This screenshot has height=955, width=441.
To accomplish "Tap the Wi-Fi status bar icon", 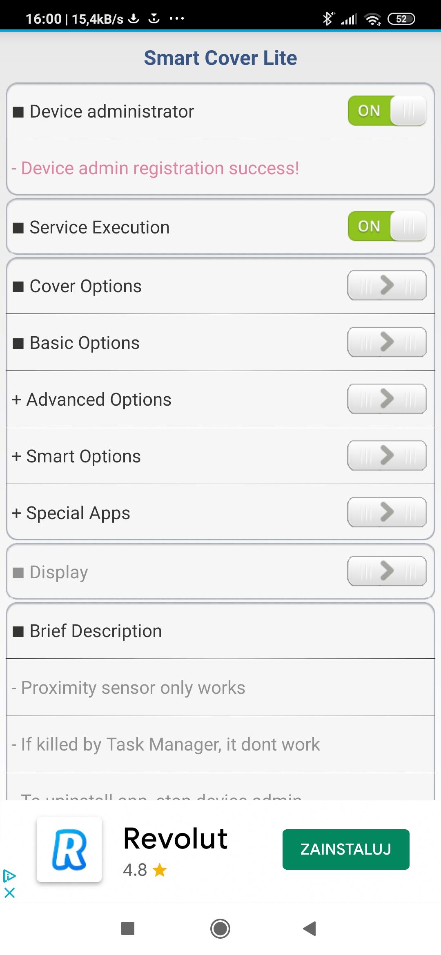I will [372, 19].
